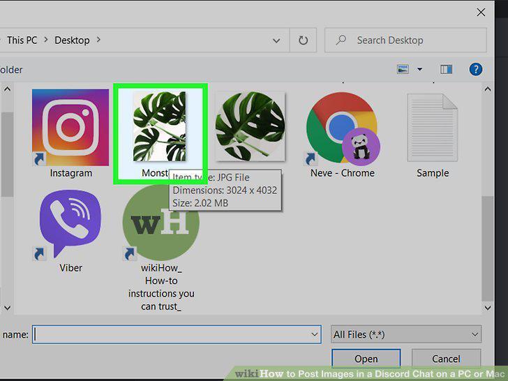
Task: Select the Sample text document file
Action: click(433, 127)
